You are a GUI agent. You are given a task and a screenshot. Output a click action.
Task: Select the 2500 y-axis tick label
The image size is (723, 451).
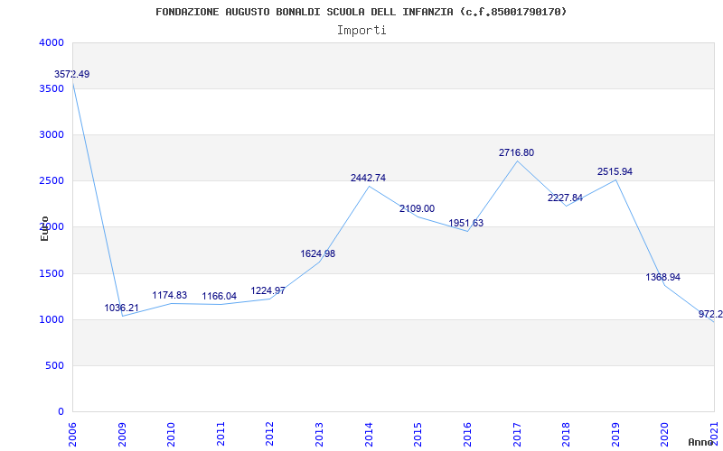click(x=52, y=181)
